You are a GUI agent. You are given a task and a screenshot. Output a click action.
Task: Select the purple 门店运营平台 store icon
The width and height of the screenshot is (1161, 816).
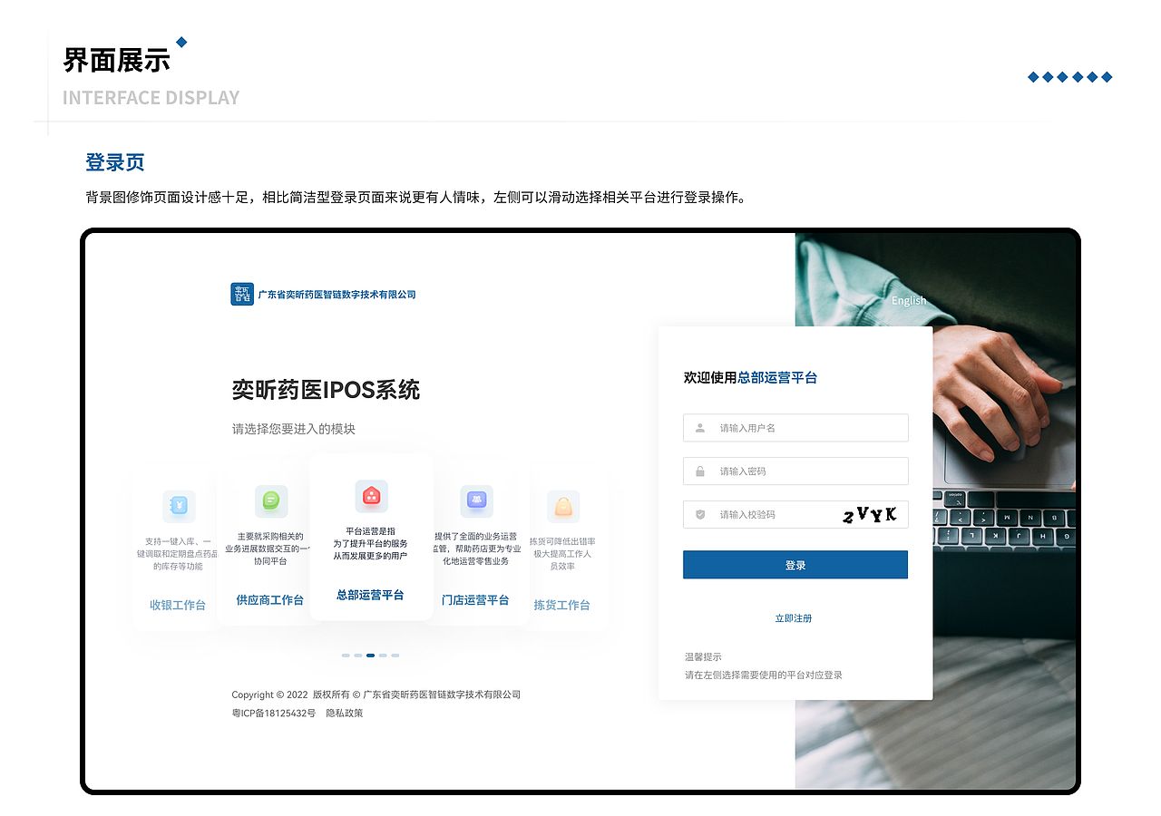[x=476, y=500]
